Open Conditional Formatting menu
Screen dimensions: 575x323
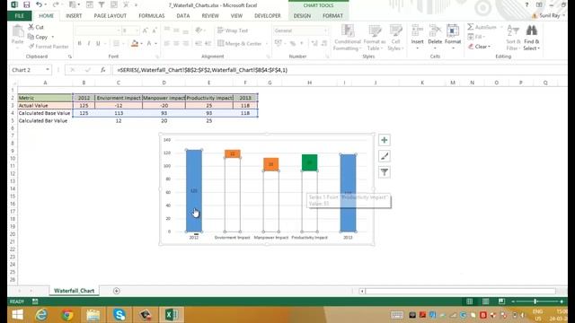(348, 38)
